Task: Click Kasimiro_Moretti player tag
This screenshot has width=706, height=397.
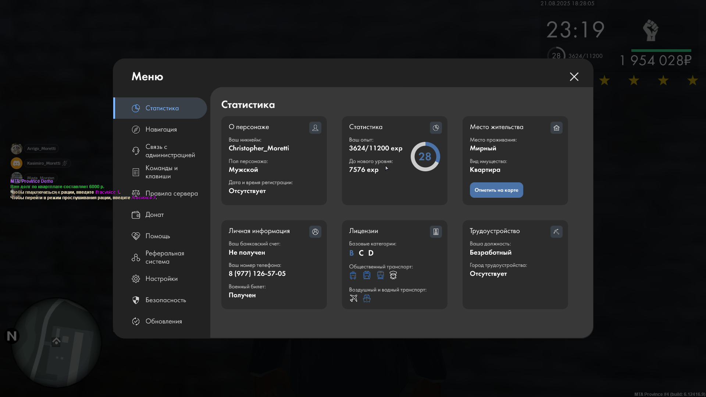Action: tap(47, 163)
